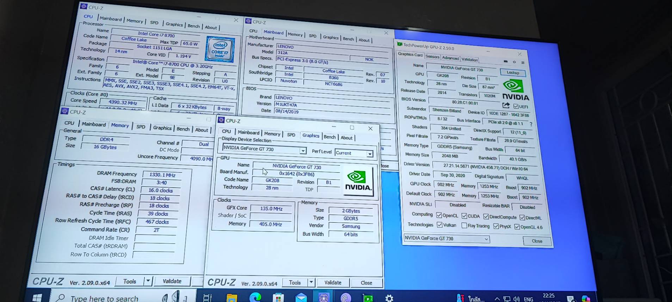Open Microsoft Edge from the taskbar
The width and height of the screenshot is (672, 302).
[x=255, y=298]
